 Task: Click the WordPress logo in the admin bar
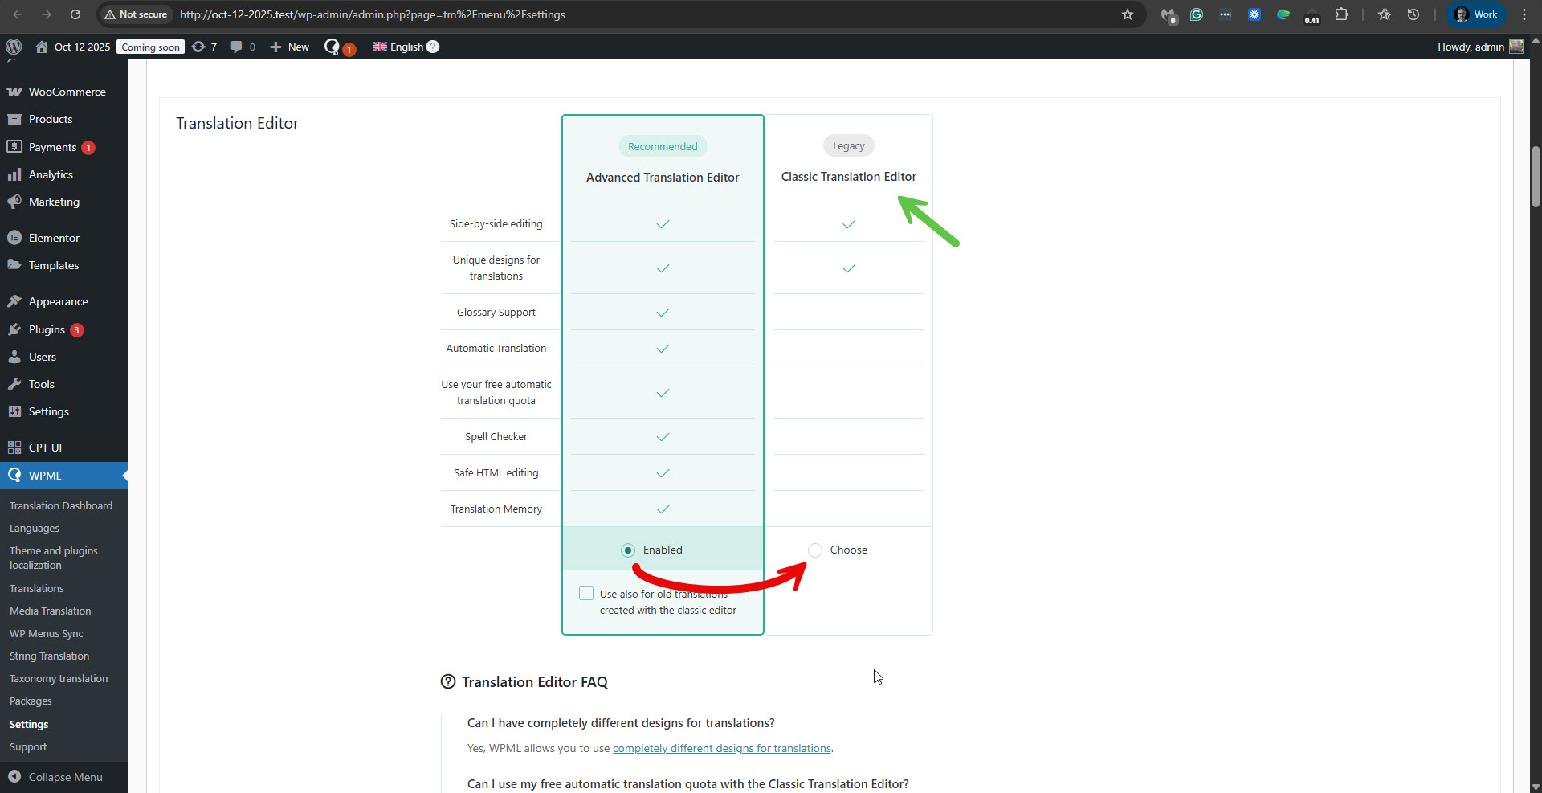(14, 47)
